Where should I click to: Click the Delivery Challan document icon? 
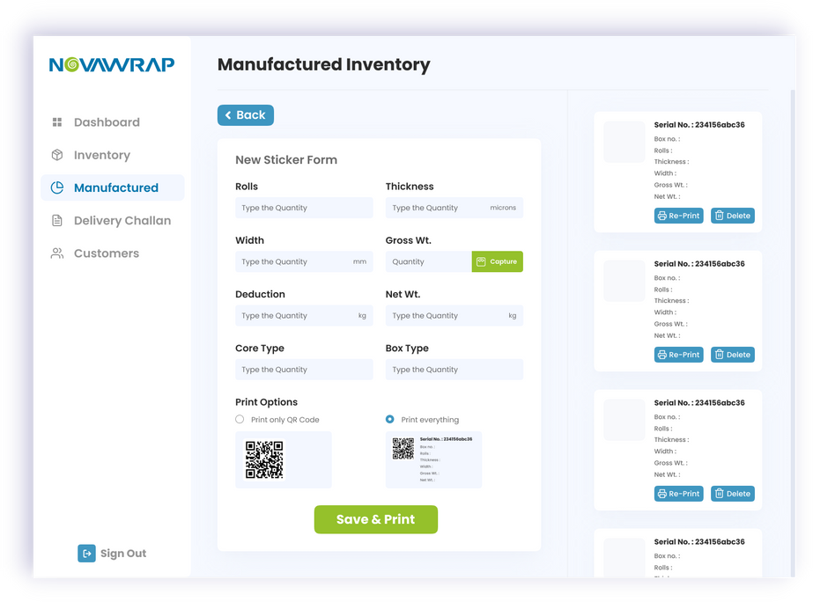[57, 221]
